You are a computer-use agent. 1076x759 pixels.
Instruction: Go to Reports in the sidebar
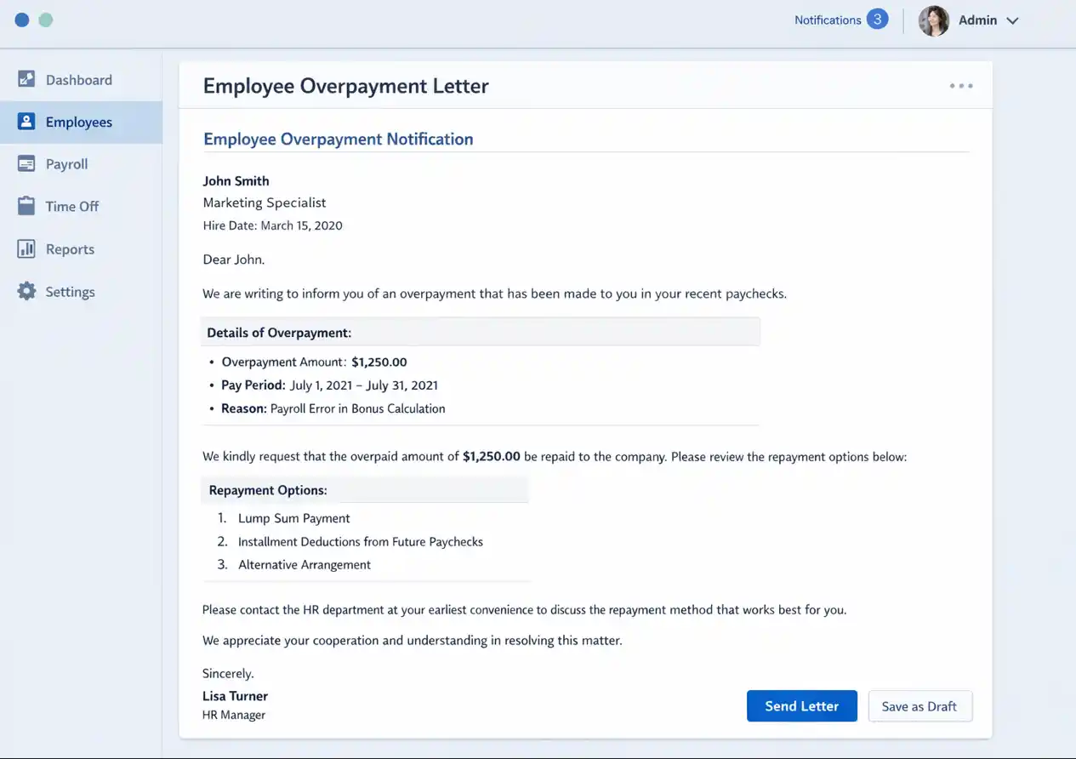pos(70,248)
